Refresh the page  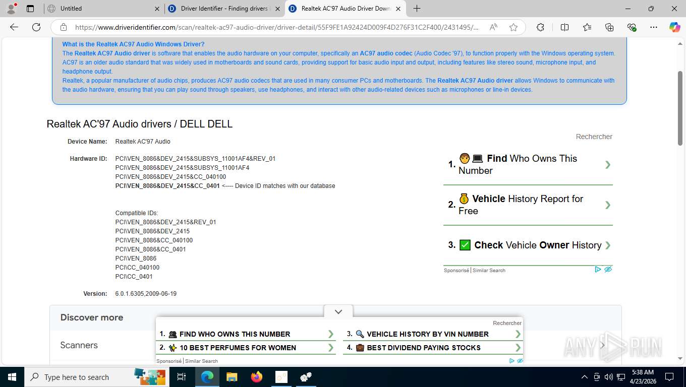pyautogui.click(x=36, y=27)
